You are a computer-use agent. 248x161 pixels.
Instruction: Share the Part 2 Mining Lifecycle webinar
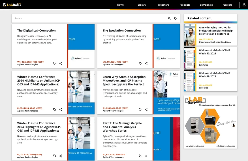pyautogui.click(x=146, y=156)
